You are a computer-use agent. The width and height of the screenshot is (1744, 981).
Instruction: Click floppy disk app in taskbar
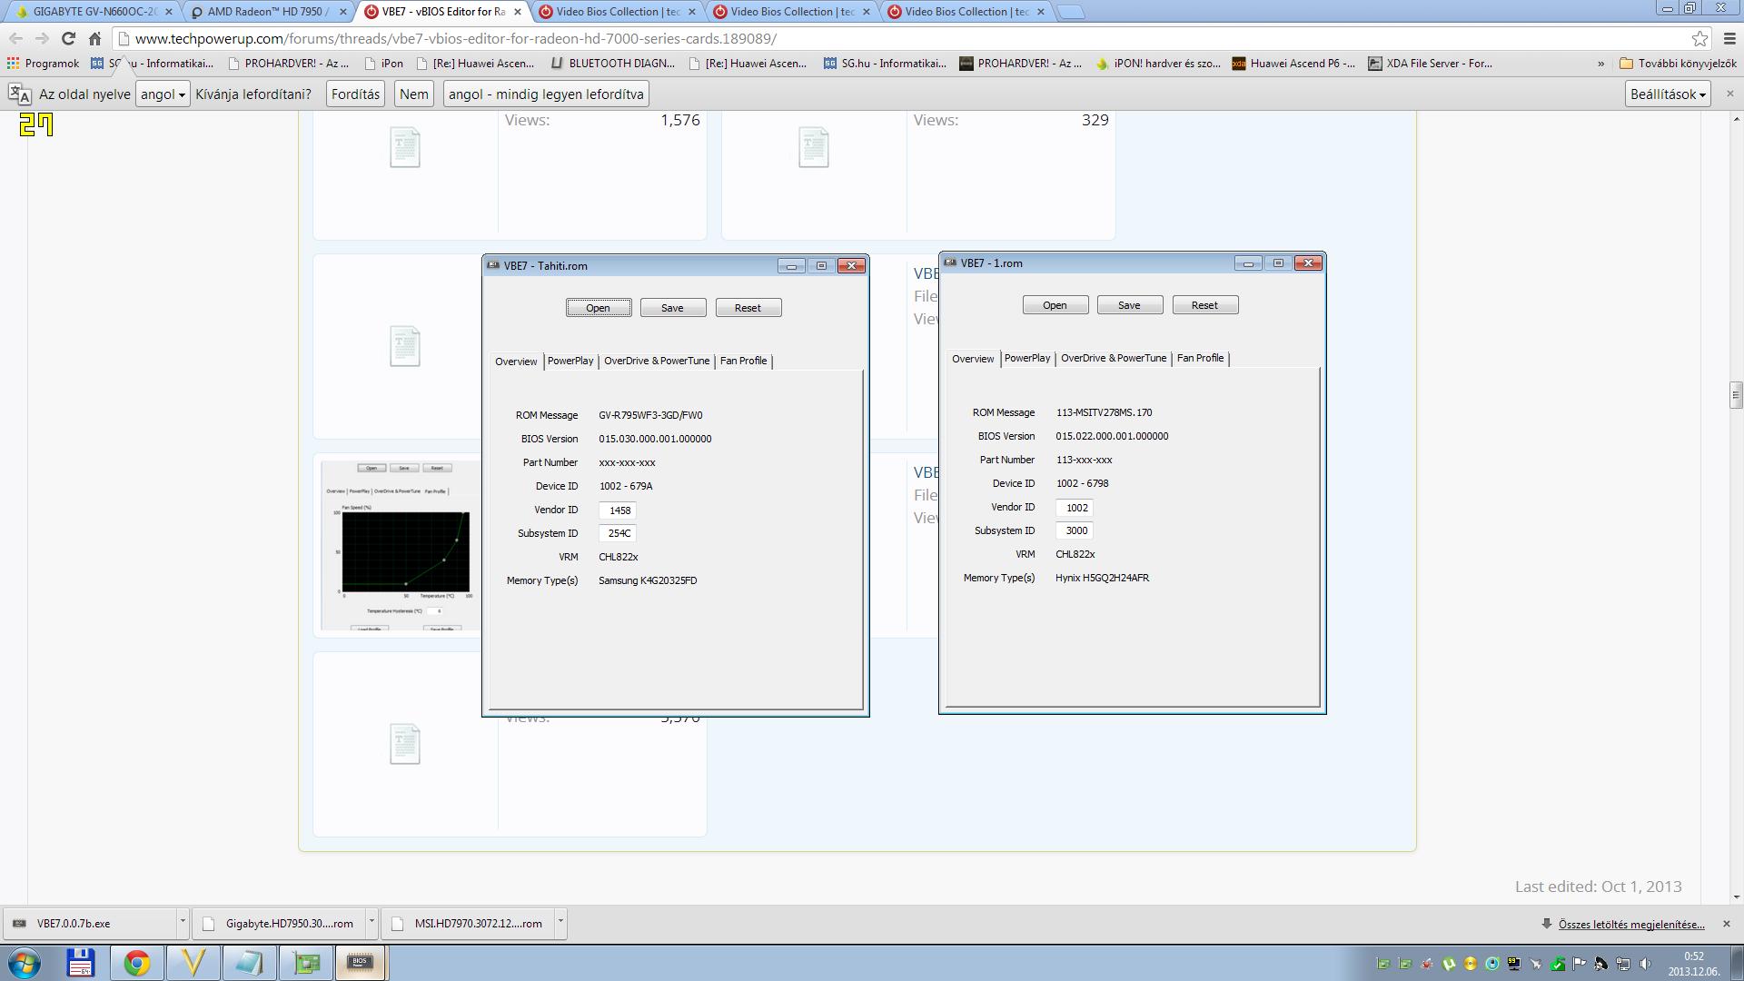[80, 963]
